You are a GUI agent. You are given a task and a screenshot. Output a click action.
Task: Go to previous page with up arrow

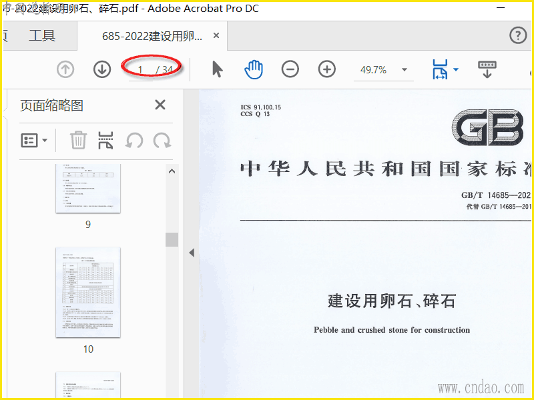tap(65, 69)
